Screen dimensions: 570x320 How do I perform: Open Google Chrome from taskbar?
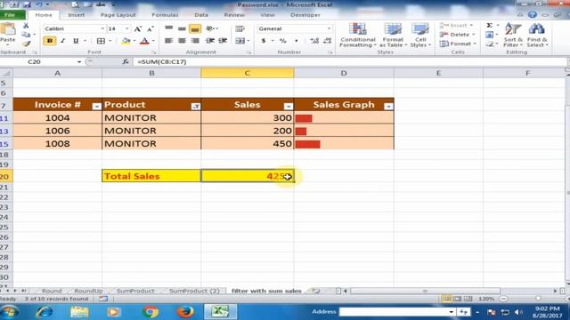pyautogui.click(x=151, y=312)
